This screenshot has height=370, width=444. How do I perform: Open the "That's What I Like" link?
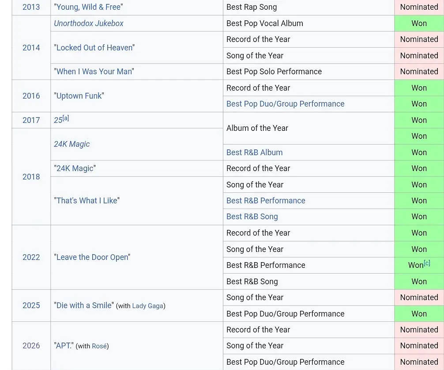pyautogui.click(x=87, y=200)
